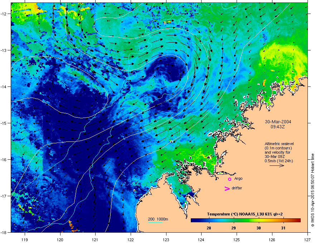Click the "Altimetric sealevel" caption line
The image size is (315, 243).
279,144
